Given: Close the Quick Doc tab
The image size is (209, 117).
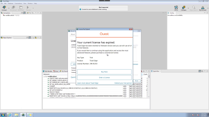Looking at the screenshot, I should 160,71.
